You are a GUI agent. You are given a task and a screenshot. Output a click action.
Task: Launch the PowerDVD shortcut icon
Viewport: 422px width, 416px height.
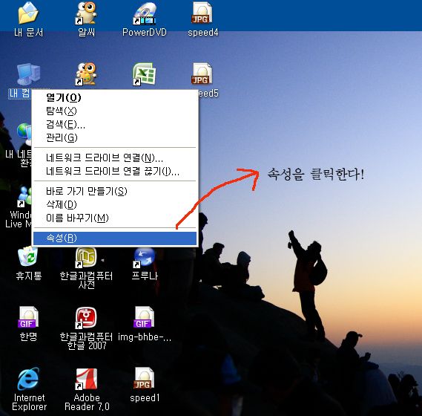145,13
